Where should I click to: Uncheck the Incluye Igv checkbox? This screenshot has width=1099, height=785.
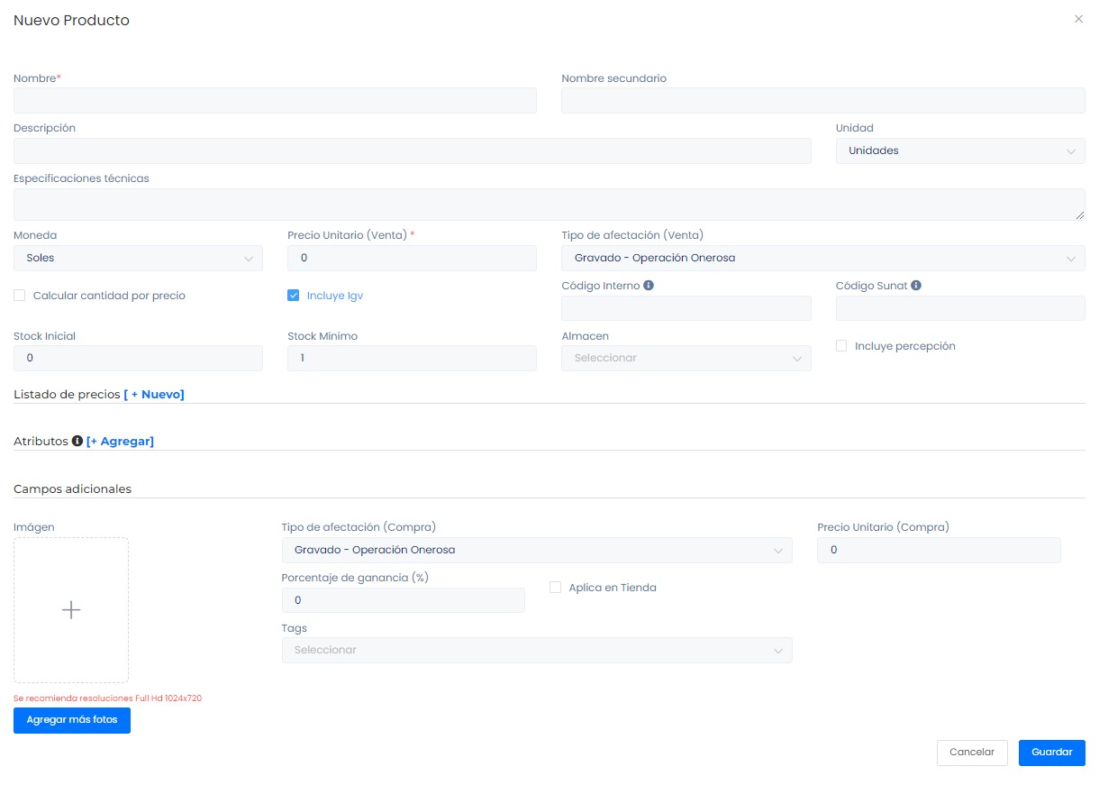(x=294, y=296)
